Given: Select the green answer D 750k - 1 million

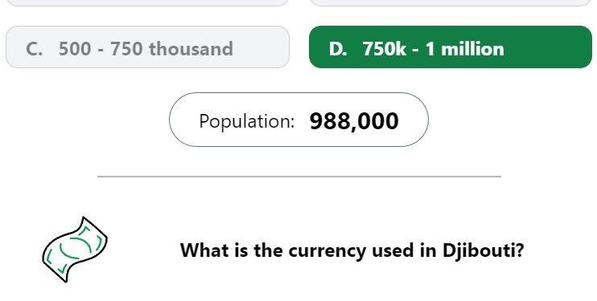Looking at the screenshot, I should click(451, 47).
